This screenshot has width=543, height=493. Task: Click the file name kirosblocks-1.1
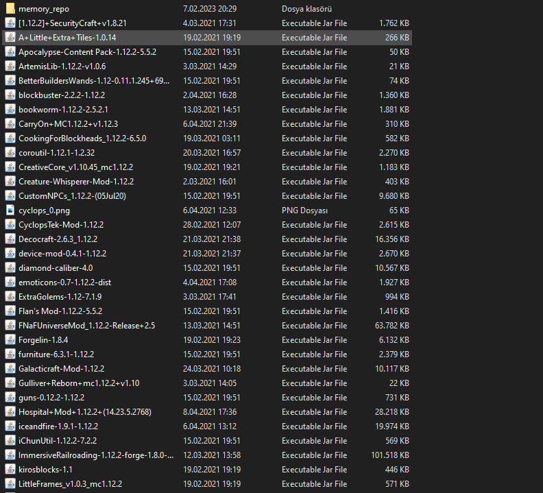45,470
